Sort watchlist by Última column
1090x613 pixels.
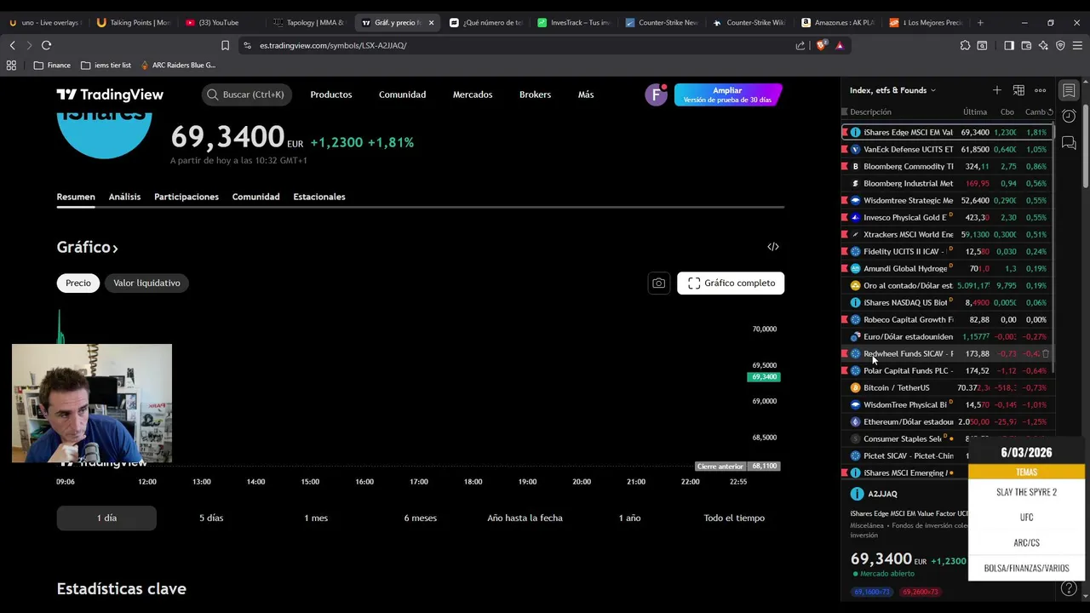click(975, 112)
